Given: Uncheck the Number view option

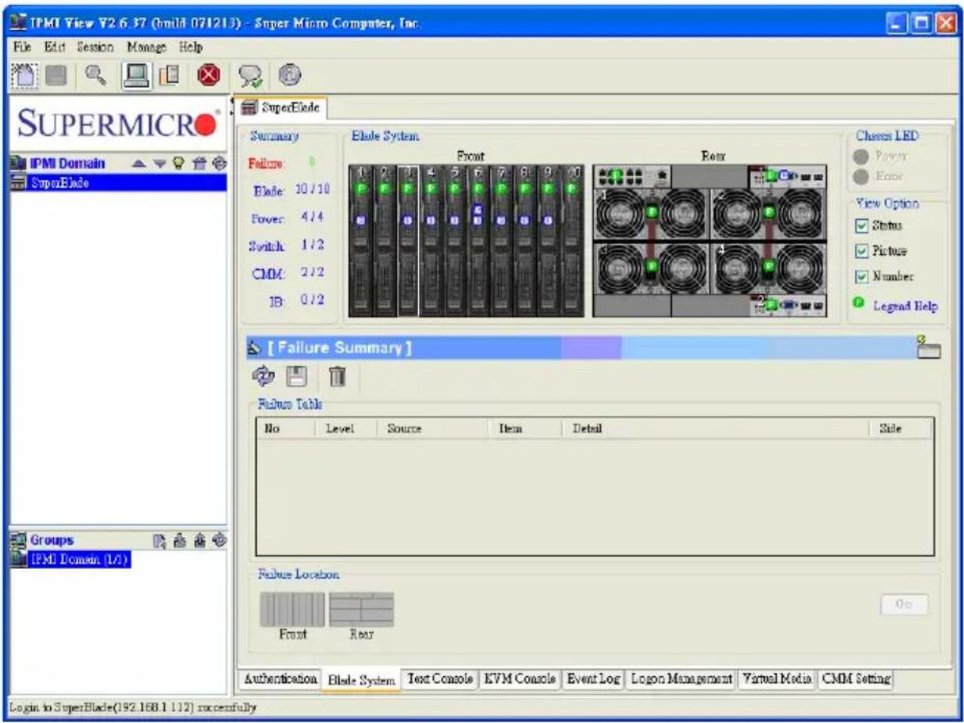Looking at the screenshot, I should pos(861,276).
